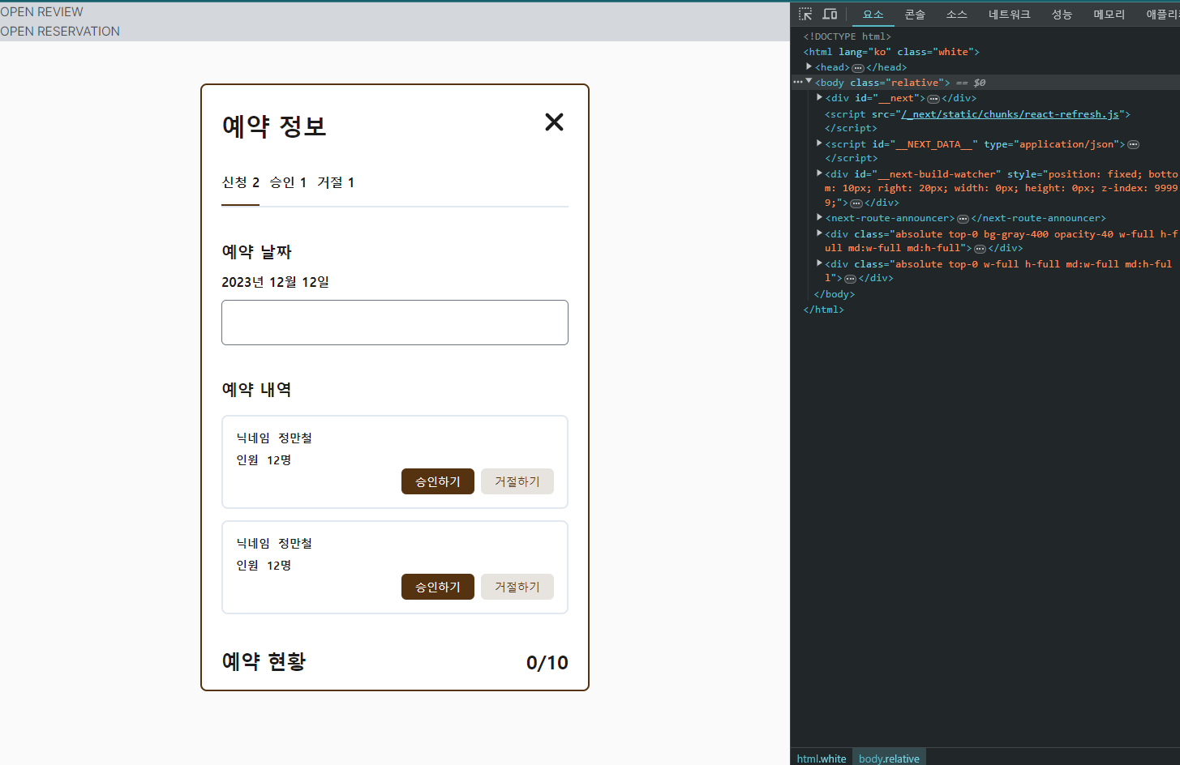This screenshot has height=765, width=1180.
Task: Expand the __NEXT_DATA__ script node
Action: pos(819,143)
